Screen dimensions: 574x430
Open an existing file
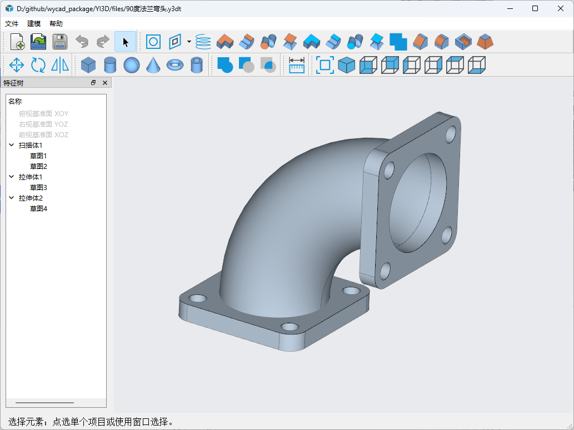tap(38, 42)
